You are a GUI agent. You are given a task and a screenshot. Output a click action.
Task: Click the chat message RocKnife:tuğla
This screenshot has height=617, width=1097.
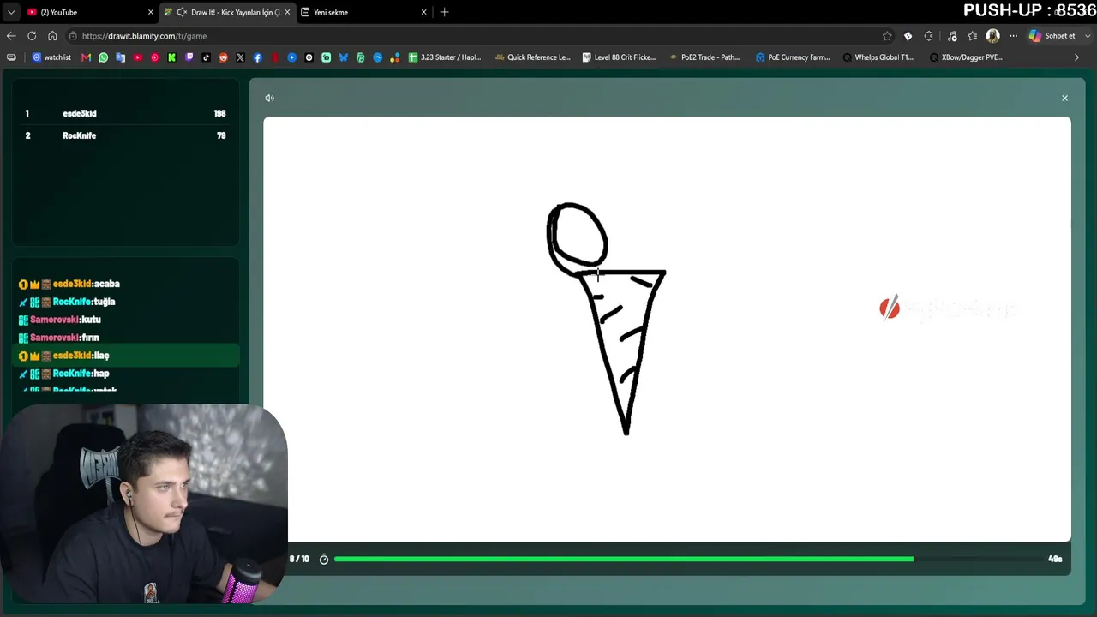click(x=125, y=302)
